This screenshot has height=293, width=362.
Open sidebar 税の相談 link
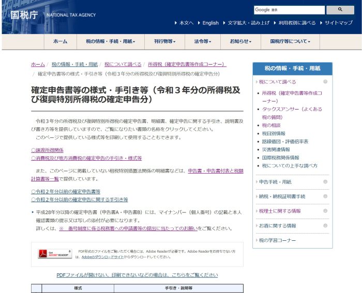pyautogui.click(x=271, y=125)
